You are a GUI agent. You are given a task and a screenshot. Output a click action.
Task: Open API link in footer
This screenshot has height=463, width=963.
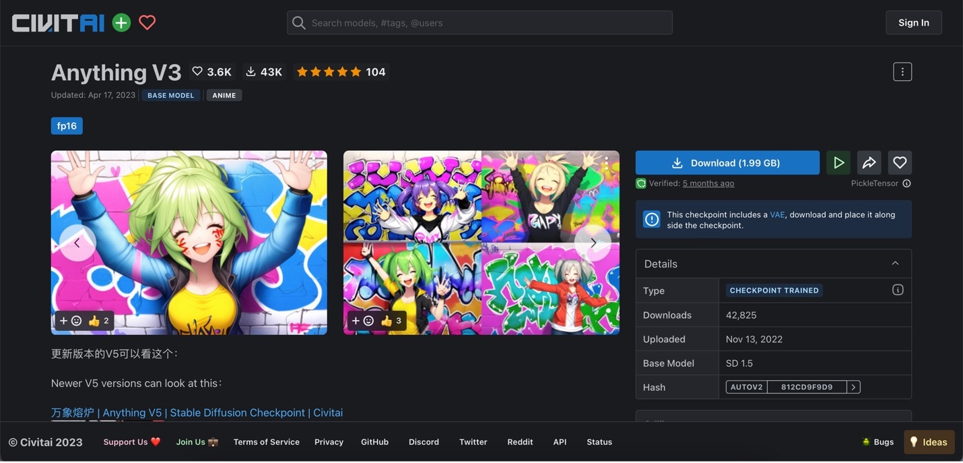click(x=560, y=442)
